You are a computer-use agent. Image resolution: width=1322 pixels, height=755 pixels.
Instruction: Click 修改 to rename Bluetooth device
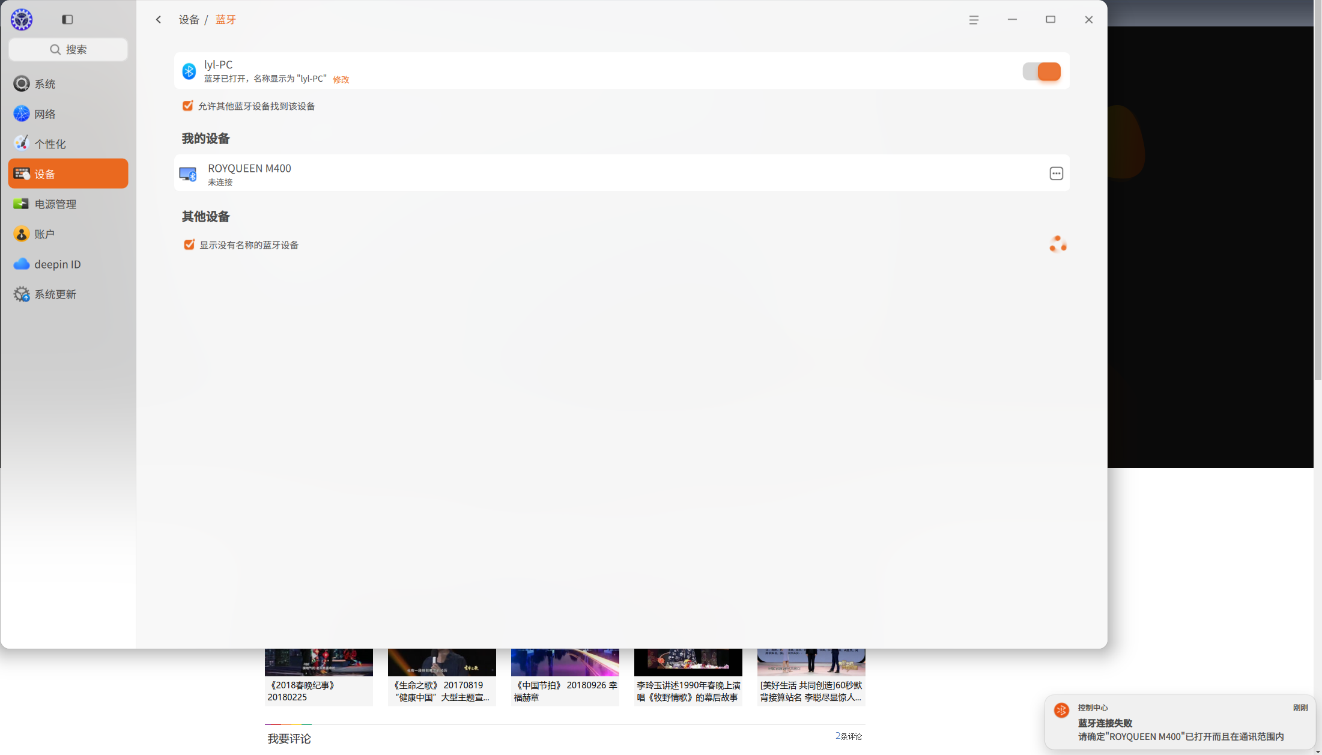pyautogui.click(x=341, y=79)
